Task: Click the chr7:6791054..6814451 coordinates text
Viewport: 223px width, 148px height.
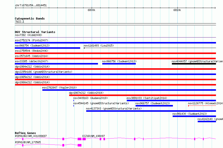Action: [31, 5]
